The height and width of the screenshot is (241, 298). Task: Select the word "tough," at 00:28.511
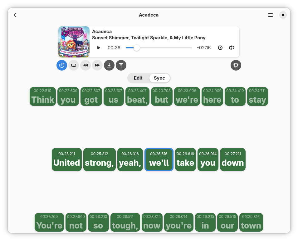[125, 222]
